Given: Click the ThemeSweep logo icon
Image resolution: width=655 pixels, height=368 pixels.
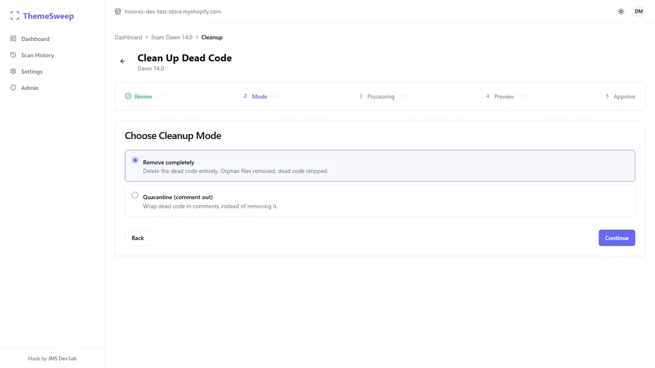Looking at the screenshot, I should coord(14,16).
